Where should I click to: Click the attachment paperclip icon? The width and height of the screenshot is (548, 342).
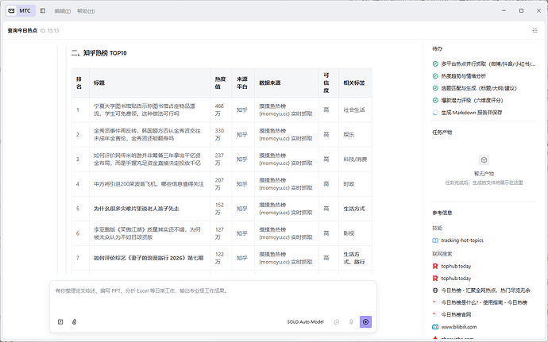tap(74, 321)
